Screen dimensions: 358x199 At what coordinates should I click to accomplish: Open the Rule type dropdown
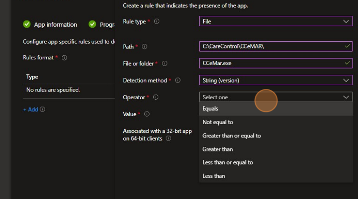tap(276, 21)
